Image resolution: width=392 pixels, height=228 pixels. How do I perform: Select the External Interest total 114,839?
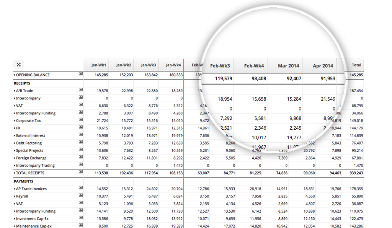[x=356, y=136]
